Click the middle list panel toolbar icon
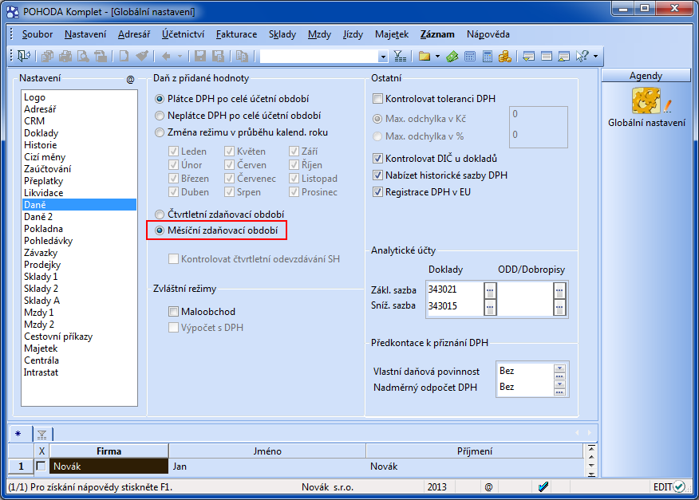699x500 pixels. pyautogui.click(x=547, y=56)
